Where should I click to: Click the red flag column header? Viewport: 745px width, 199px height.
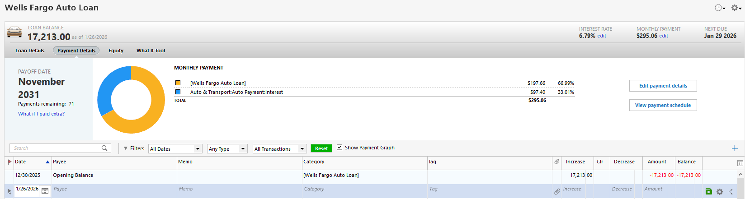click(10, 162)
